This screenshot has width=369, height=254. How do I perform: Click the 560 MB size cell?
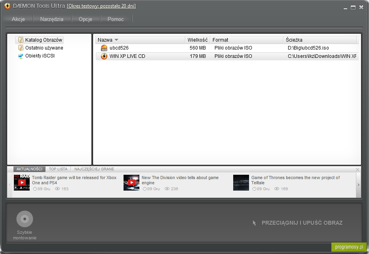coord(198,48)
